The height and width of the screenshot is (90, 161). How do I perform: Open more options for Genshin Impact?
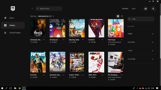coord(63,75)
